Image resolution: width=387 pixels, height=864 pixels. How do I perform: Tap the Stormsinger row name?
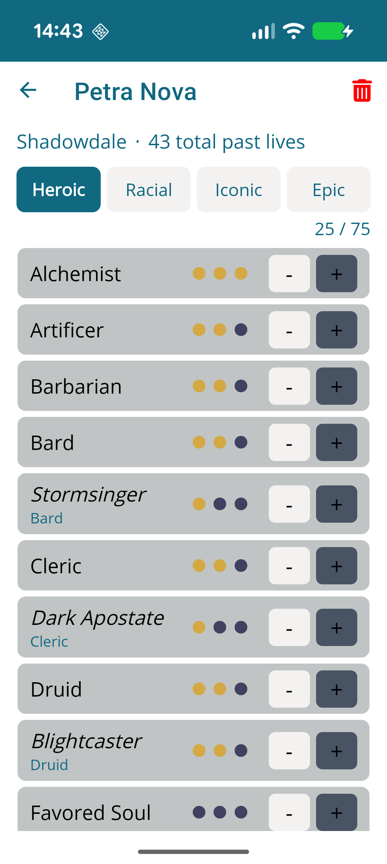click(x=89, y=495)
